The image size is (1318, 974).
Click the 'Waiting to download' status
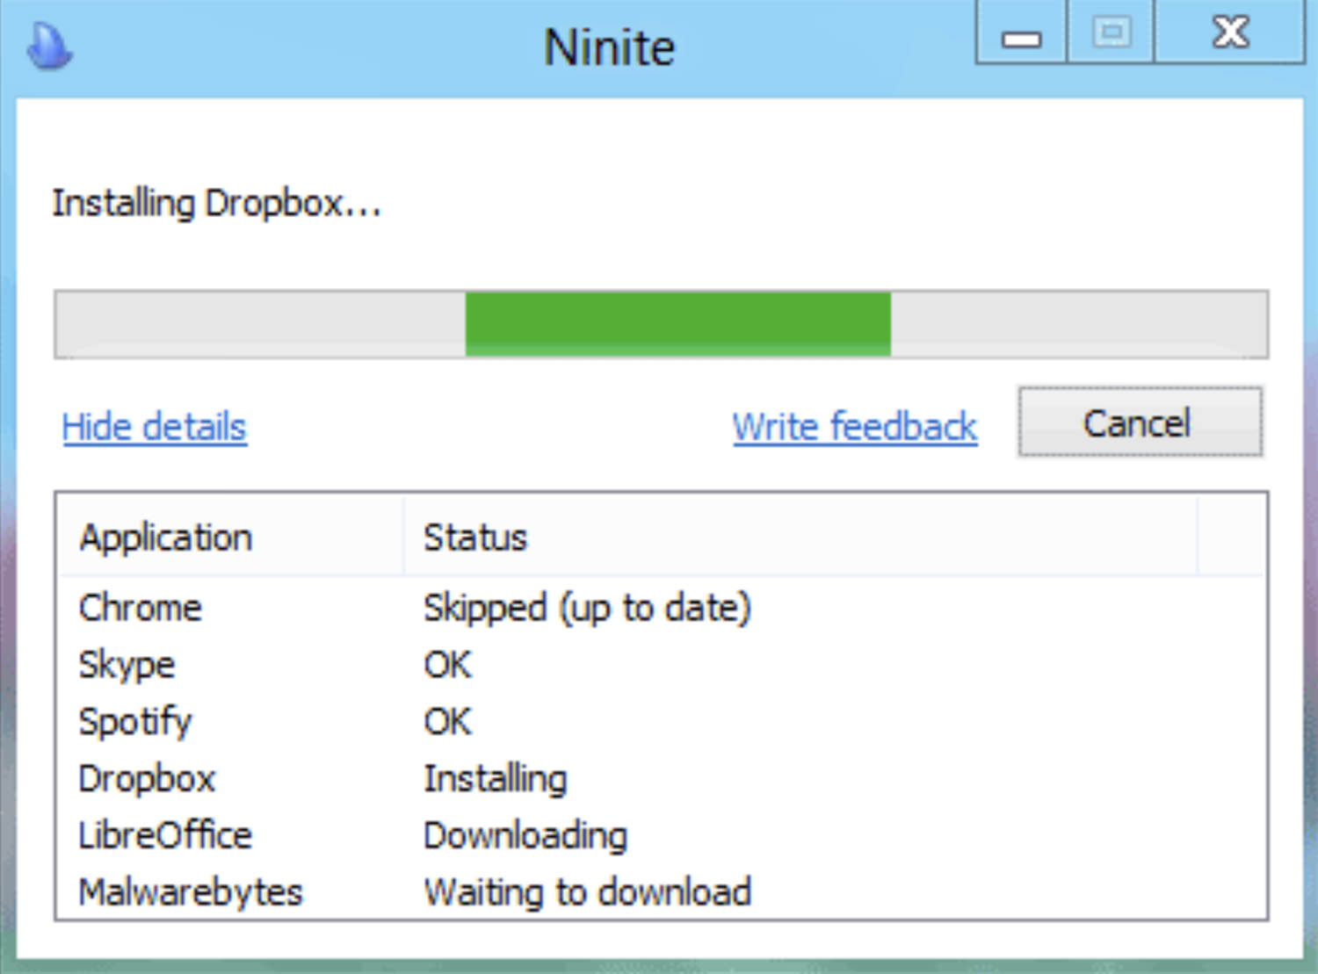pos(587,892)
